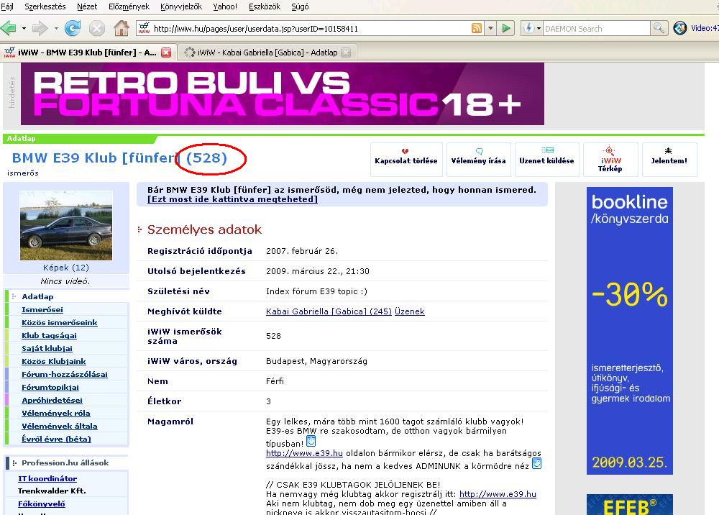Image resolution: width=719 pixels, height=515 pixels.
Task: Open the search engine selector dropdown
Action: [539, 29]
